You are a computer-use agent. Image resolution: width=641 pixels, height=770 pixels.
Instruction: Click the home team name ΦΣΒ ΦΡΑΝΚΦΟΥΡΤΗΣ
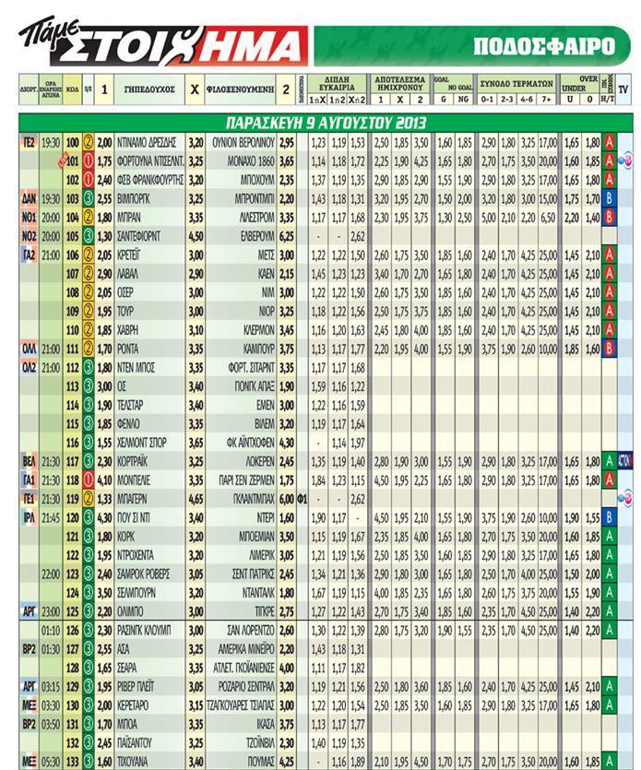pyautogui.click(x=150, y=180)
